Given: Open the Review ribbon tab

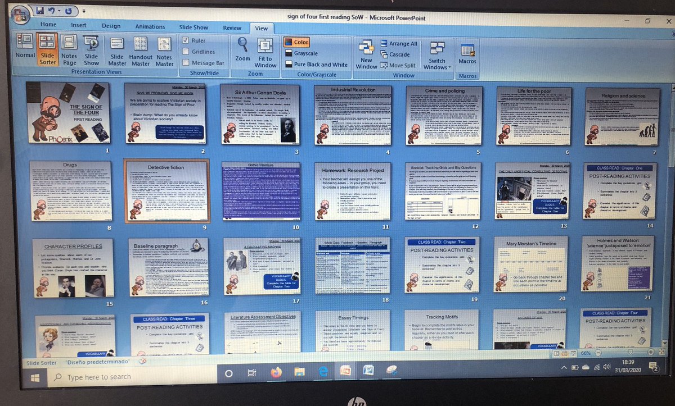Looking at the screenshot, I should click(232, 28).
